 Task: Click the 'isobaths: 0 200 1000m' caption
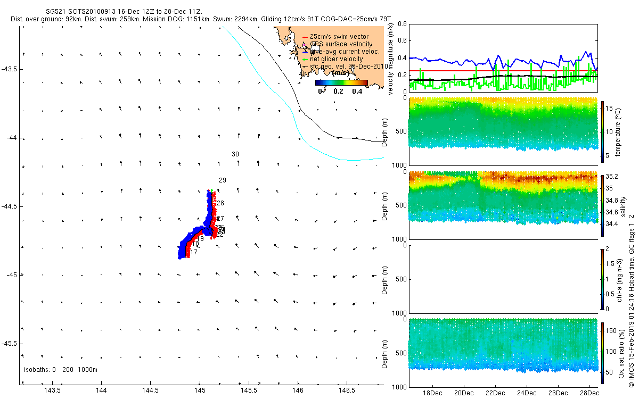60,370
